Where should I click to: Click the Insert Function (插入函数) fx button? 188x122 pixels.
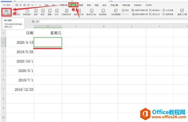tap(6, 12)
